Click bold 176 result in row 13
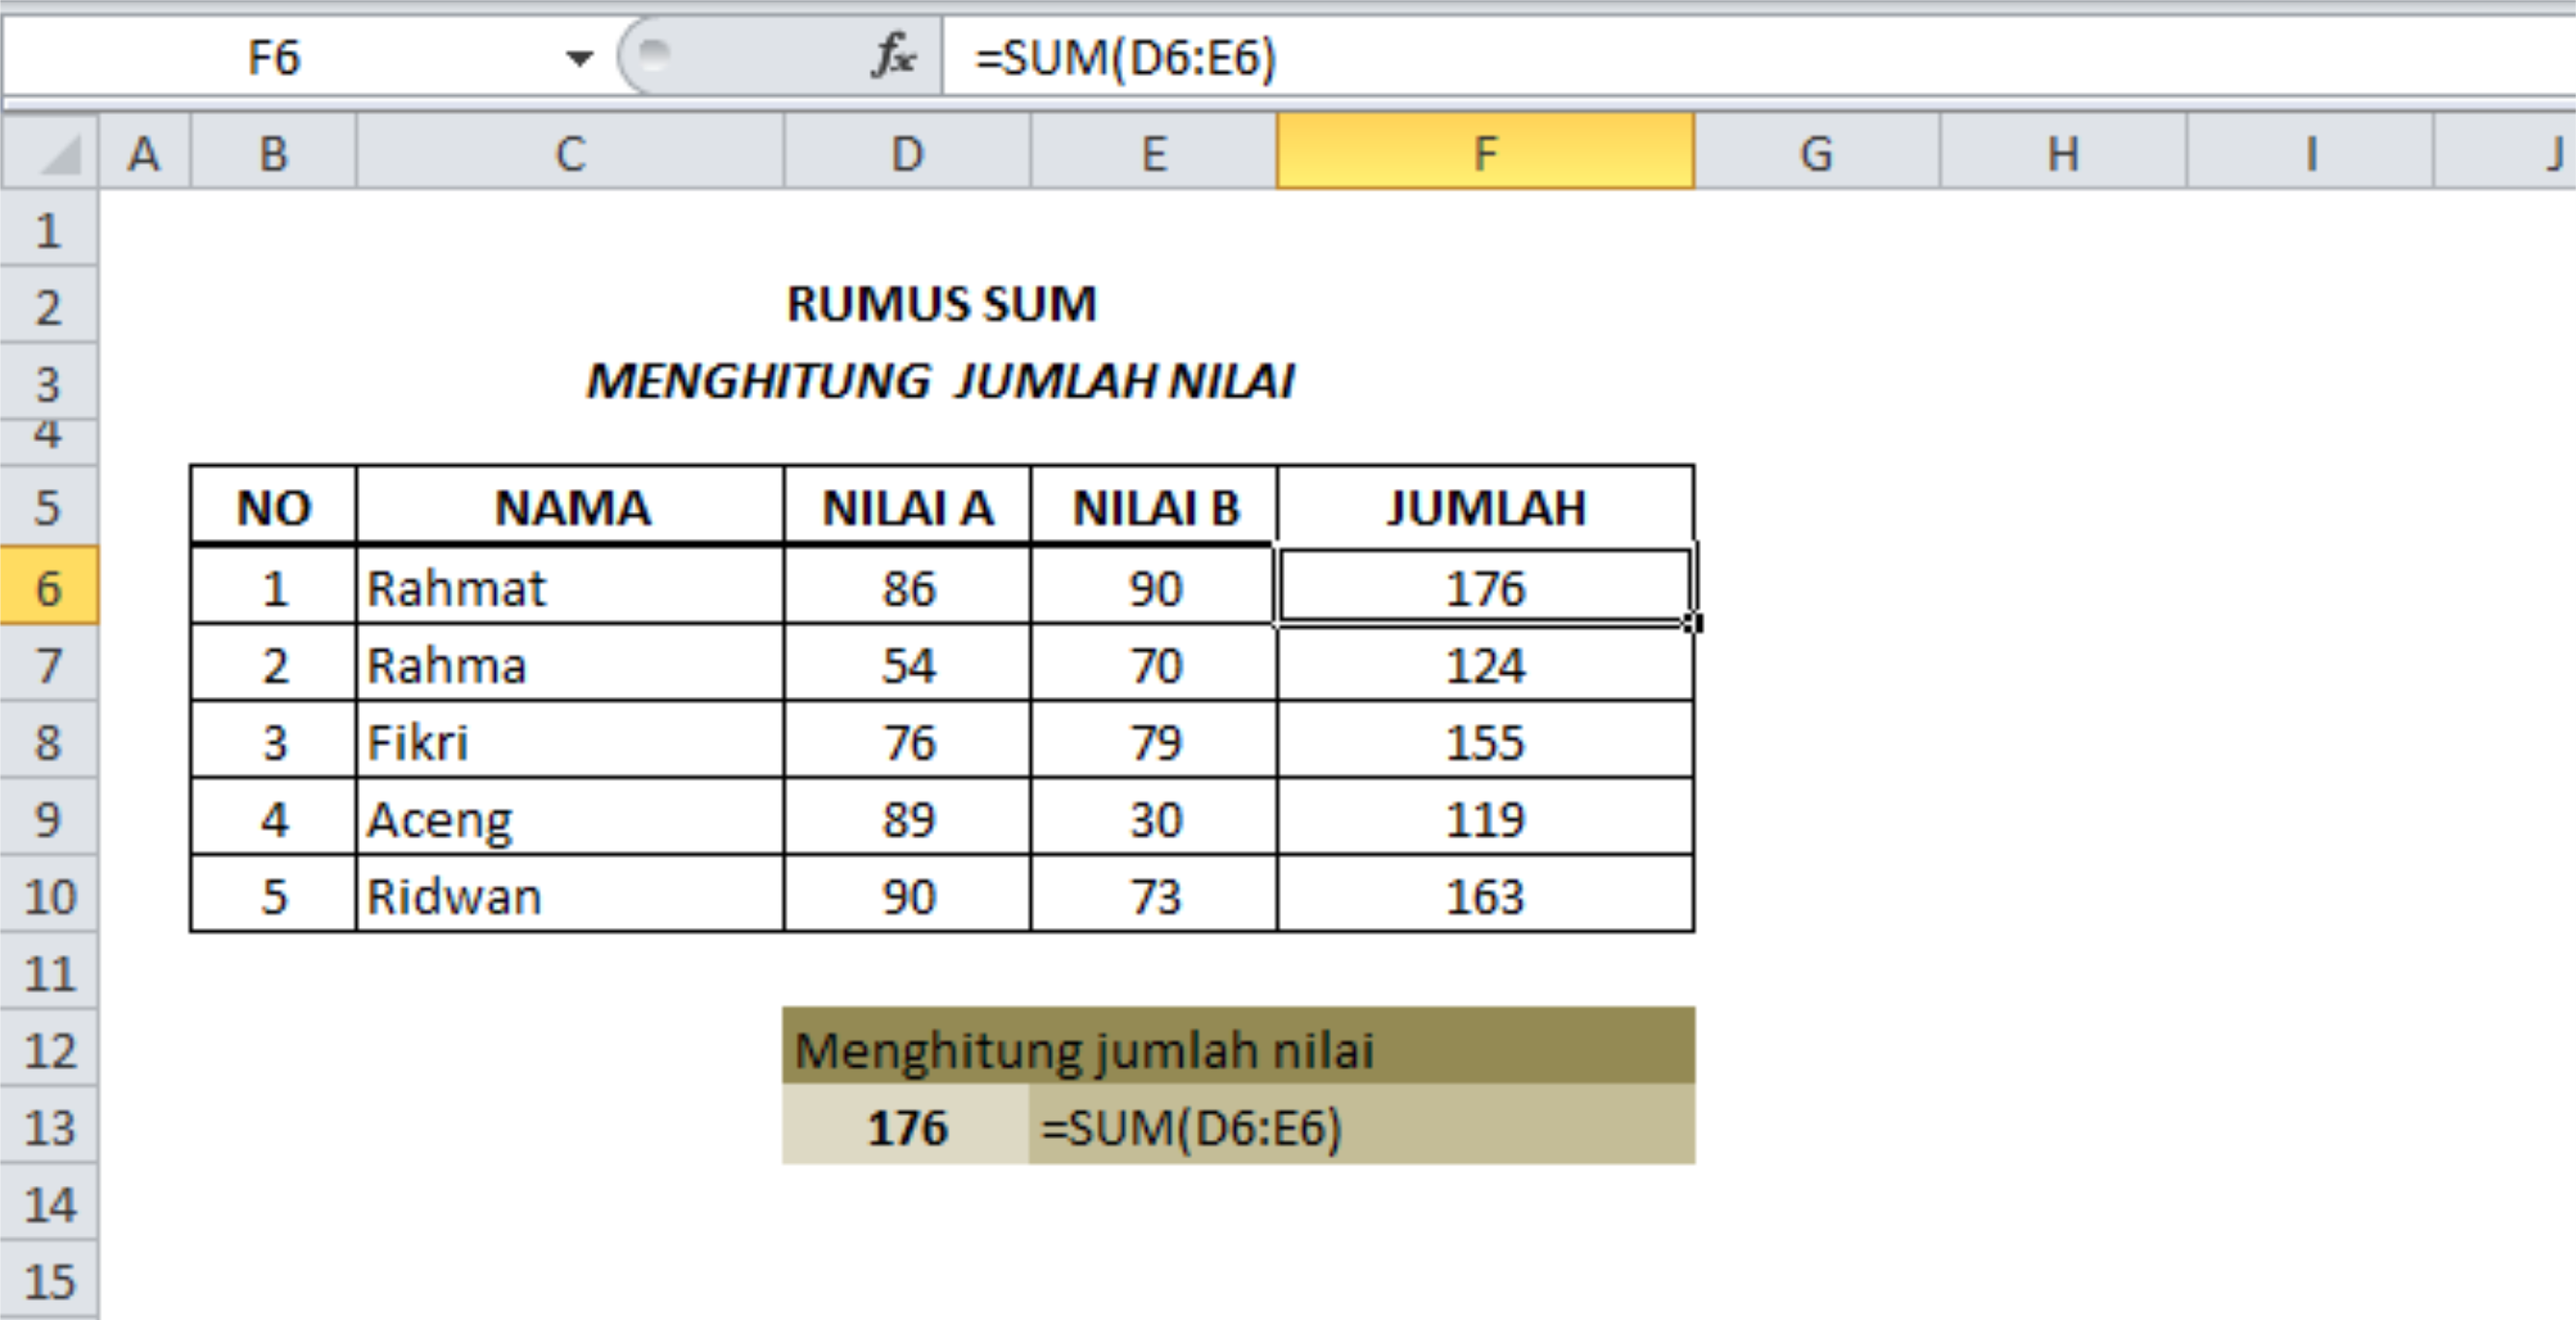 [906, 1126]
